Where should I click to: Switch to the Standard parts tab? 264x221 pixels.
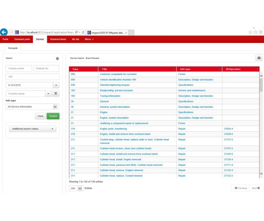[22, 39]
